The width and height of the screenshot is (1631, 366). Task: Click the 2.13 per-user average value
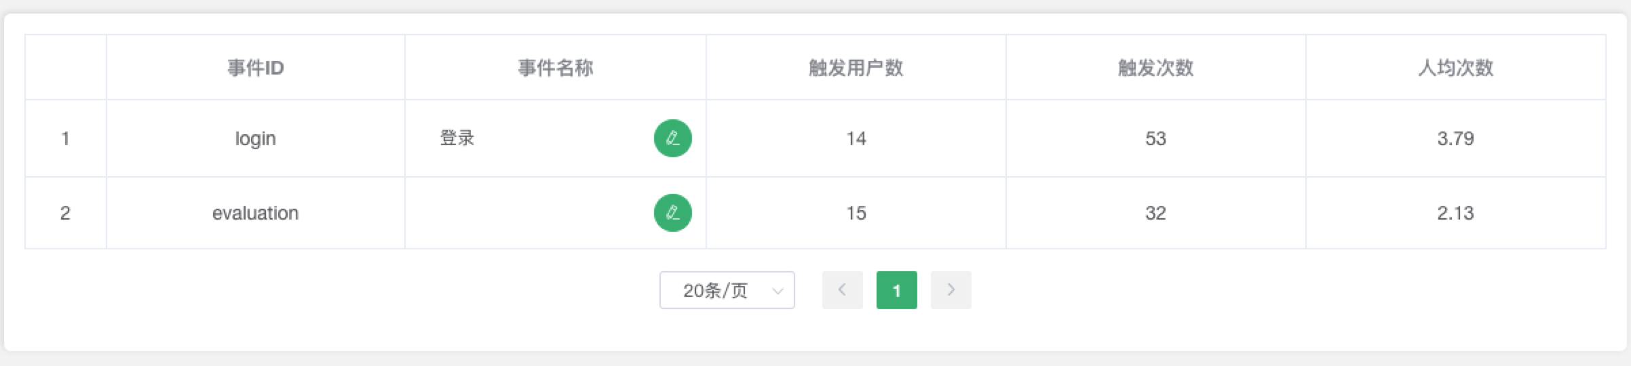(x=1455, y=213)
